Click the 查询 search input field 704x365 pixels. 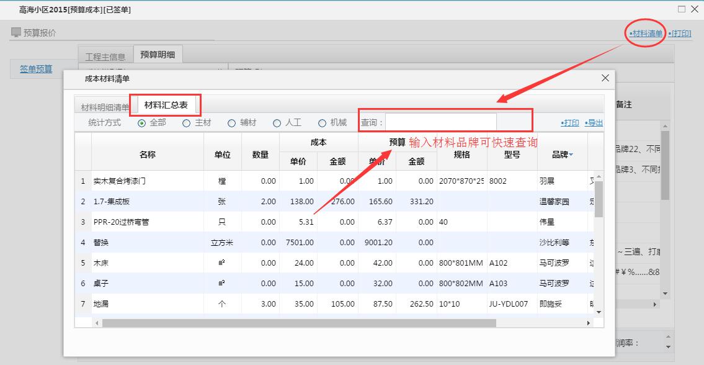440,122
